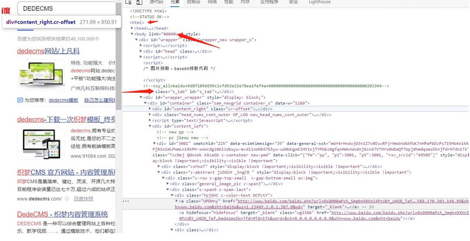Expand the div id="content_right" node
This screenshot has height=241, width=470.
tap(150, 109)
